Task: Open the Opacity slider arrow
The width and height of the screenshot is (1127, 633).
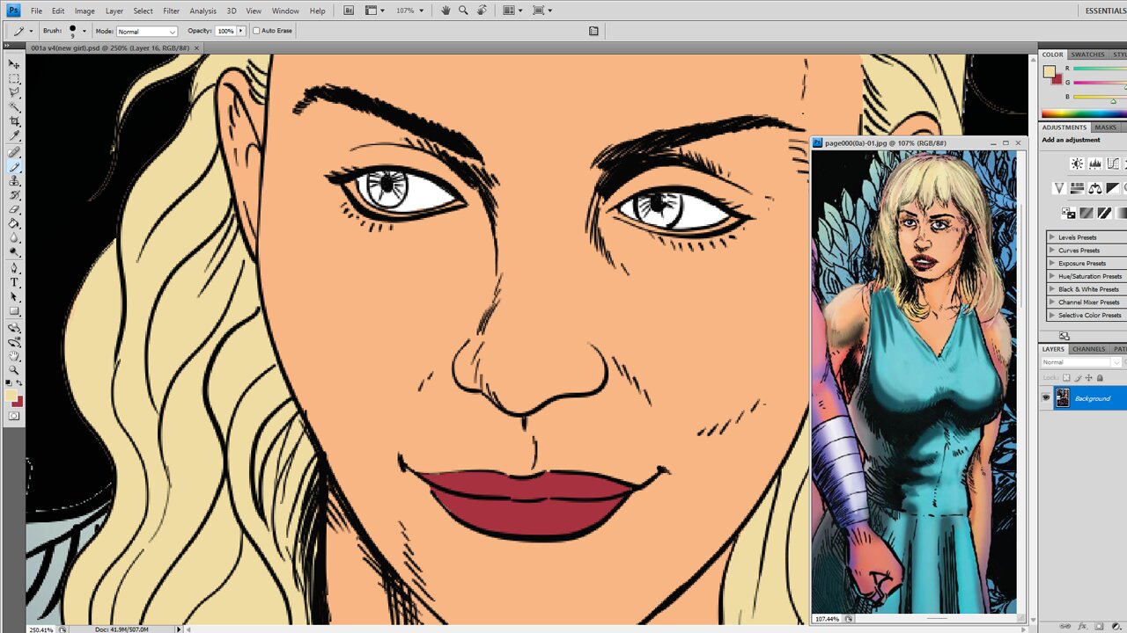Action: point(241,31)
